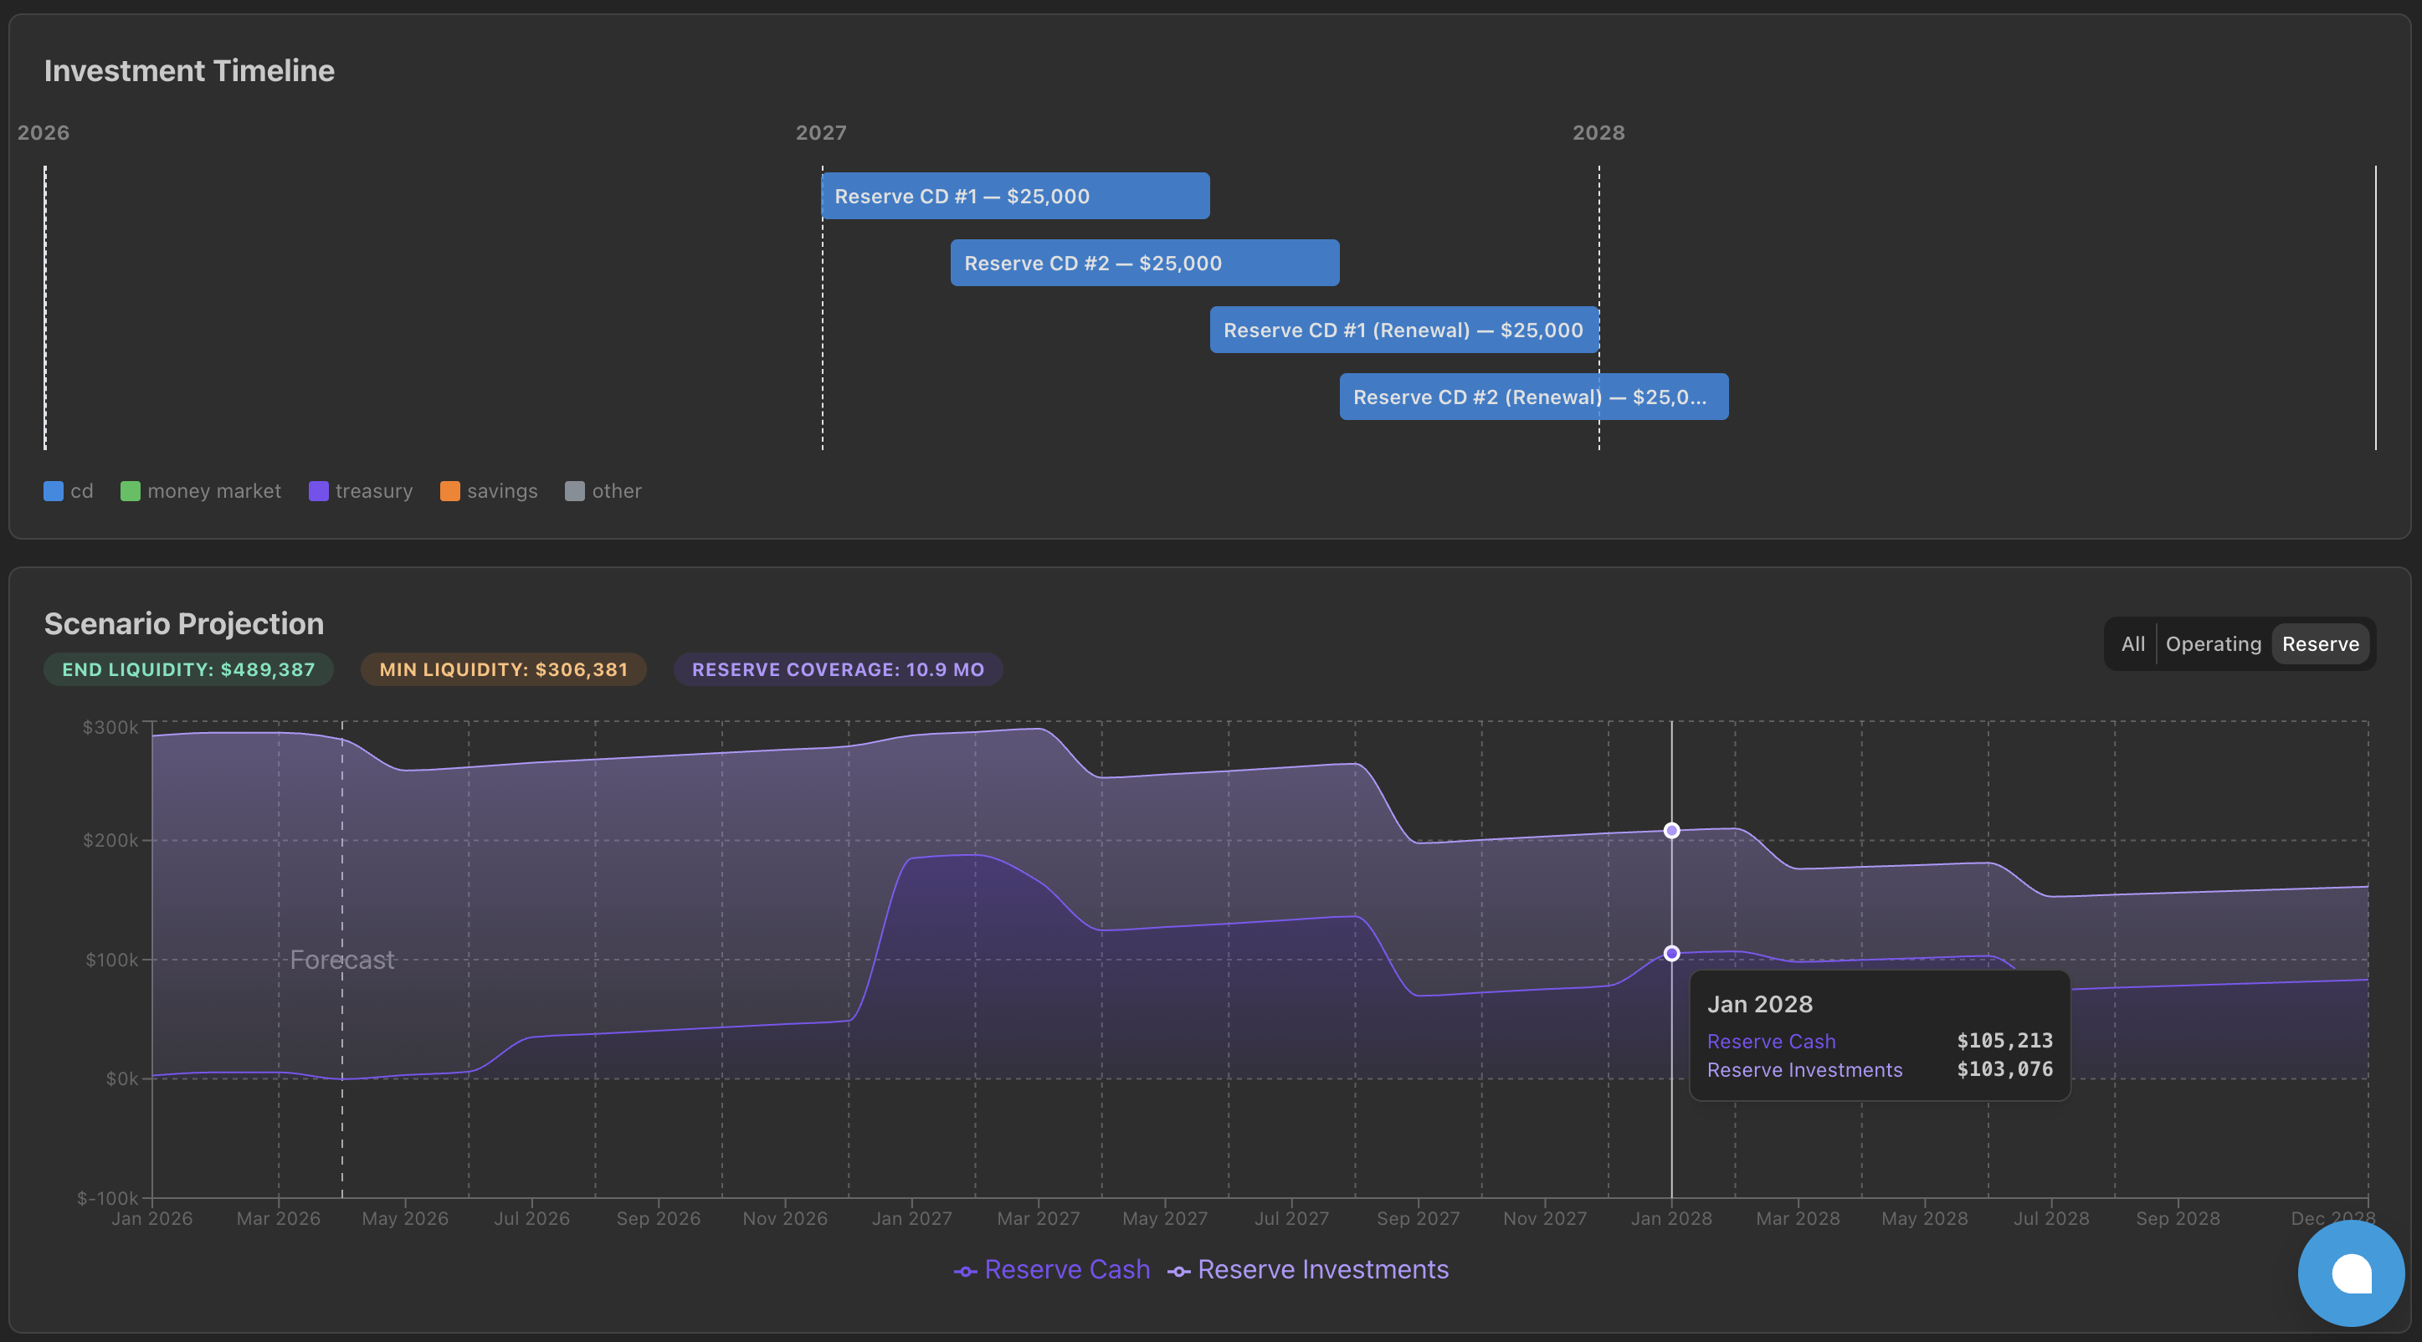Click the Reserve Cash data point at Jan 2028

click(x=1670, y=953)
